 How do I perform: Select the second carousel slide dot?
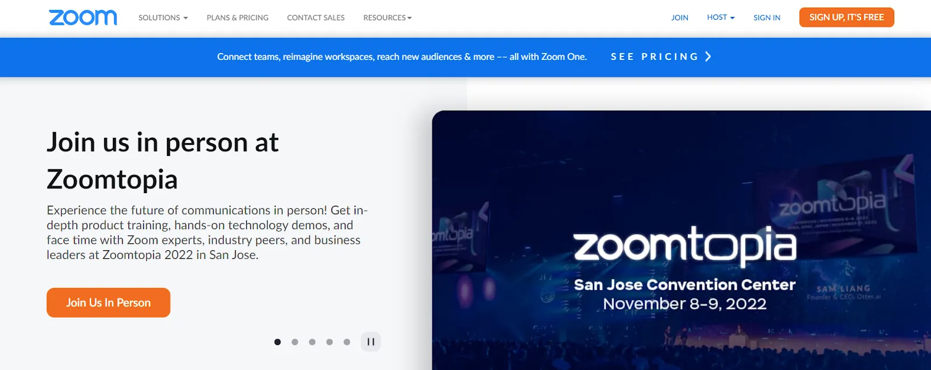(295, 342)
